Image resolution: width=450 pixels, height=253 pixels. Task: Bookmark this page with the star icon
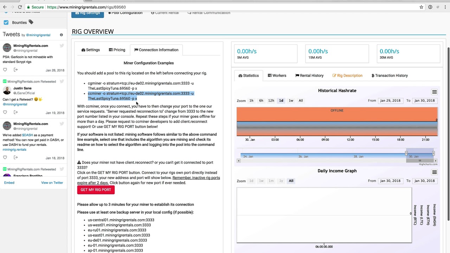click(421, 7)
